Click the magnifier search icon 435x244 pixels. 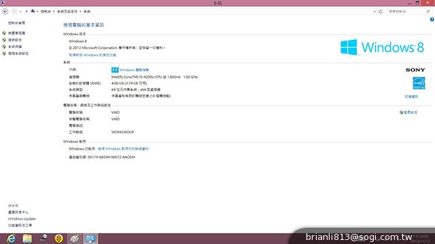pyautogui.click(x=428, y=12)
